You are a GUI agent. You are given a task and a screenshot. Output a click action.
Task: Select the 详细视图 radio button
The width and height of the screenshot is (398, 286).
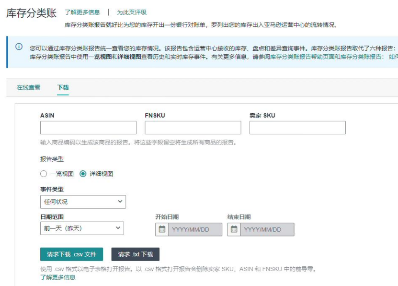point(83,174)
